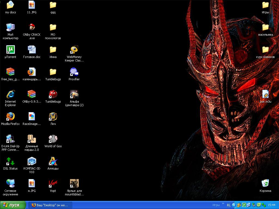Select the я.JPG image file

tap(32, 183)
